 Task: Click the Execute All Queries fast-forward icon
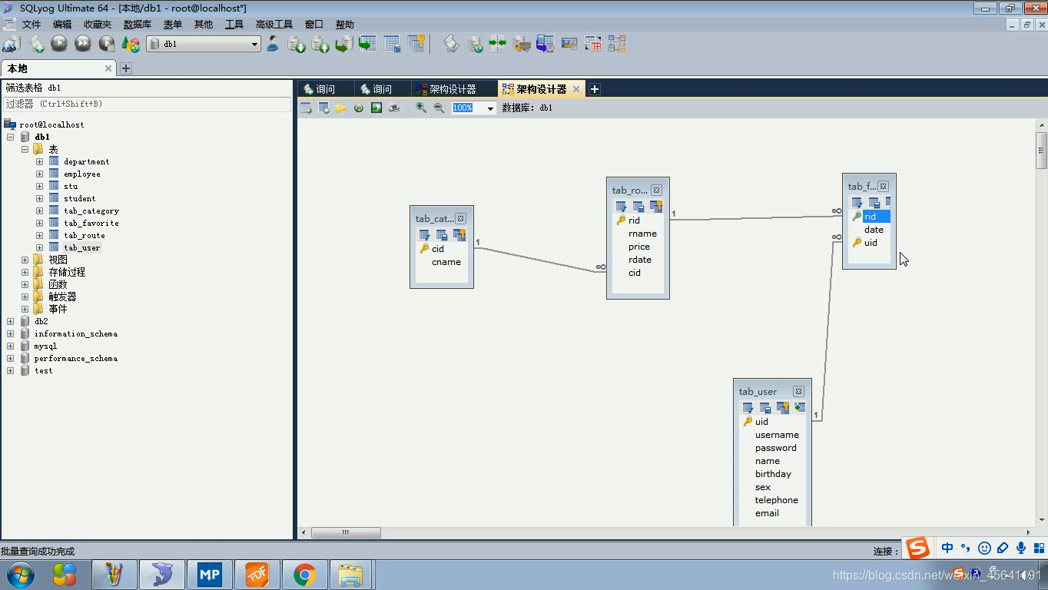click(83, 44)
